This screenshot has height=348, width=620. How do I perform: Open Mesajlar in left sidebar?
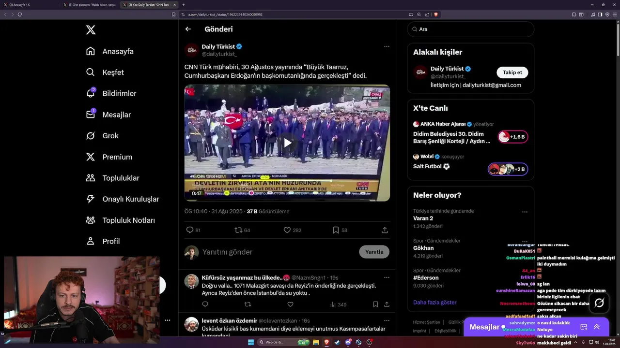click(108, 115)
